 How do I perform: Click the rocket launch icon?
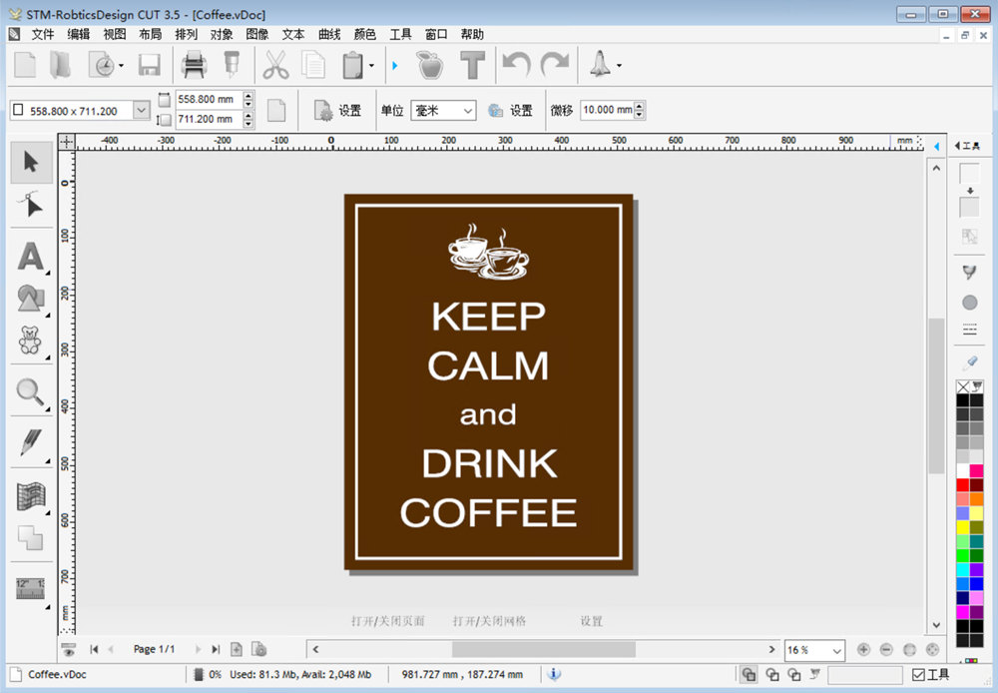click(x=600, y=64)
